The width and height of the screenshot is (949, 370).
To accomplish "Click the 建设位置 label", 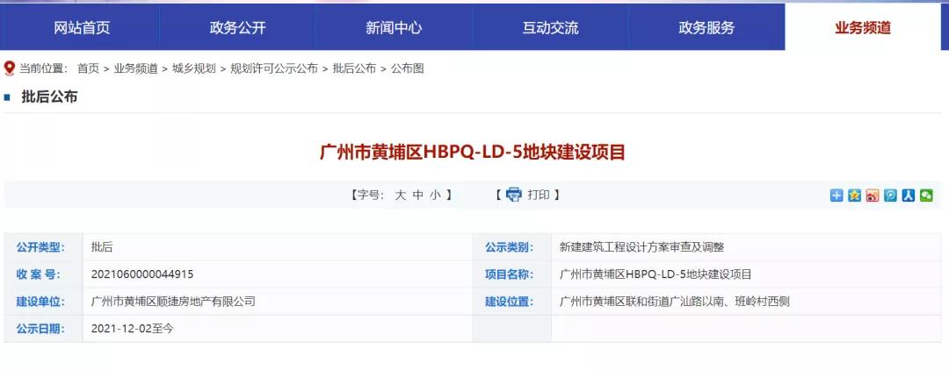I will coord(509,302).
